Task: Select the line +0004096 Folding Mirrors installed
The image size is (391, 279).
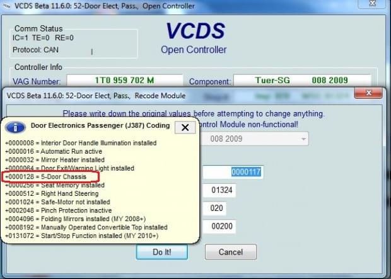Action: point(76,219)
